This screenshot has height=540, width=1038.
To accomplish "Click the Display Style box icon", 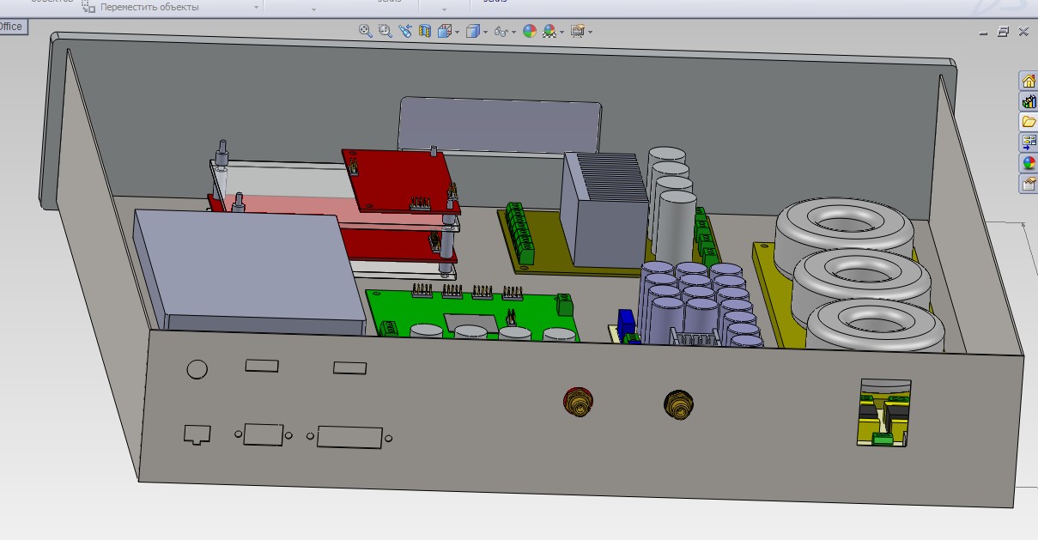I will [x=472, y=32].
